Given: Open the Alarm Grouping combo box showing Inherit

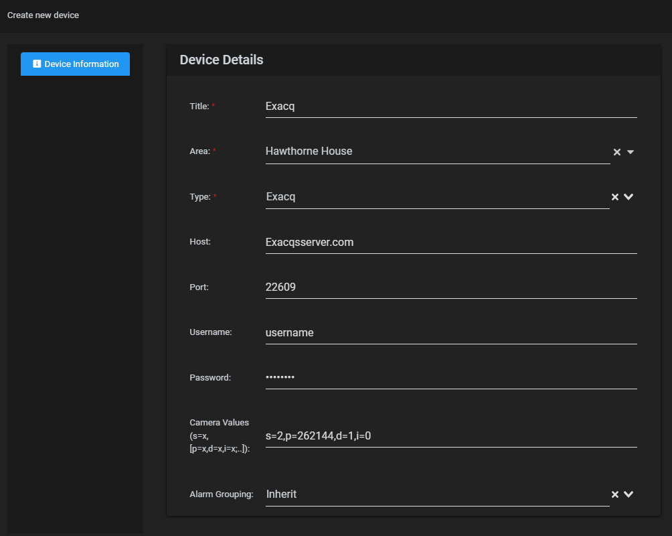Looking at the screenshot, I should [437, 494].
